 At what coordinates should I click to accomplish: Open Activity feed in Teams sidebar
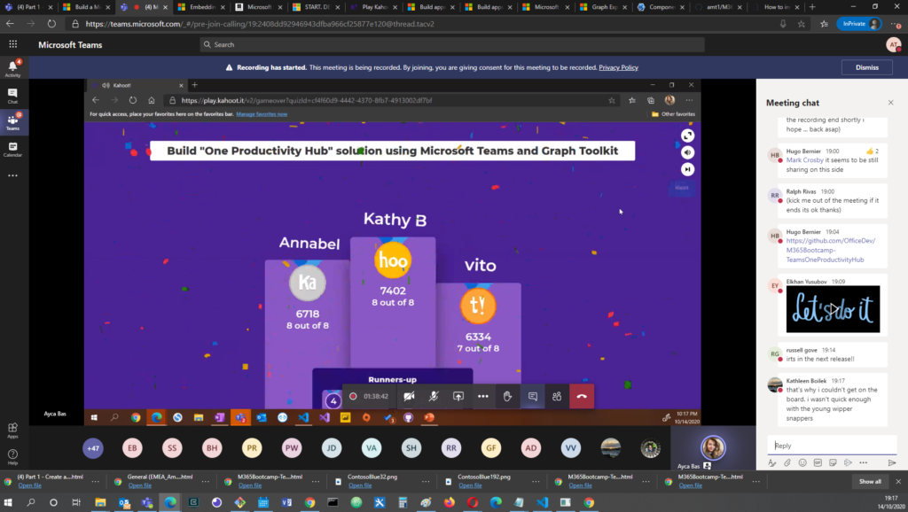tap(12, 68)
